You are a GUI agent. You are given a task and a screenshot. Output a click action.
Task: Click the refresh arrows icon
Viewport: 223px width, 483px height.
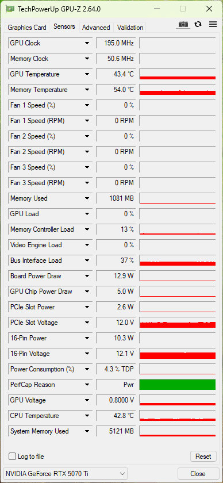click(x=198, y=24)
